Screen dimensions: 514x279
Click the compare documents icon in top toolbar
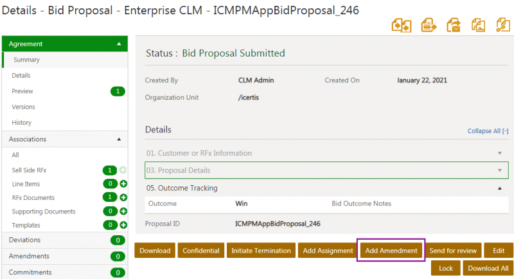tap(401, 25)
